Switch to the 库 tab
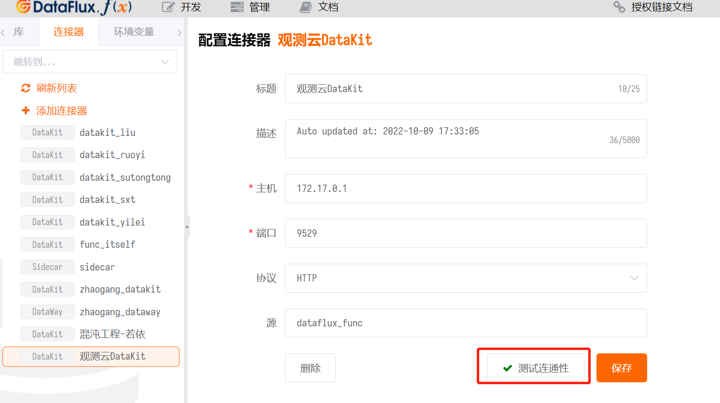 (x=19, y=32)
